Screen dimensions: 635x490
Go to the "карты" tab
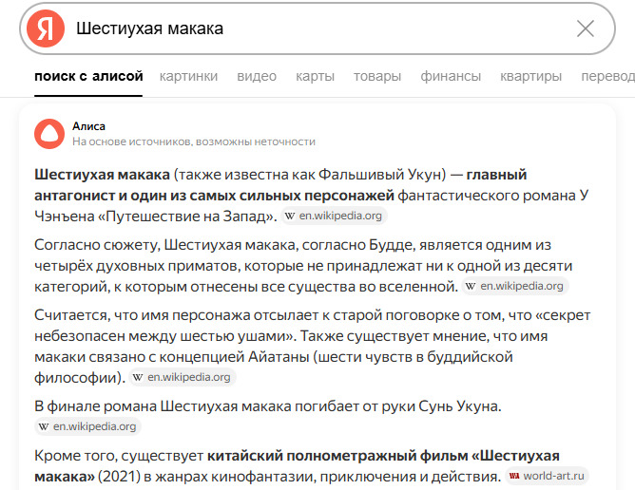pyautogui.click(x=315, y=76)
